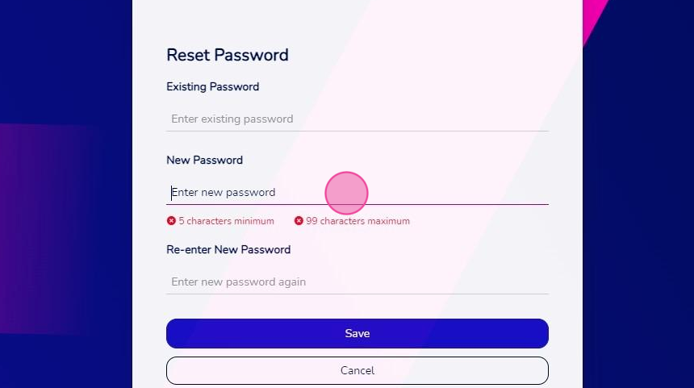Click the New Password label
Screen dimensions: 694x388
pos(204,161)
